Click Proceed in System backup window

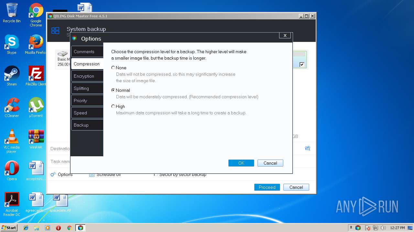pyautogui.click(x=267, y=187)
